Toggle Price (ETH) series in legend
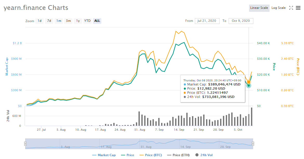The width and height of the screenshot is (304, 159). pos(178,155)
